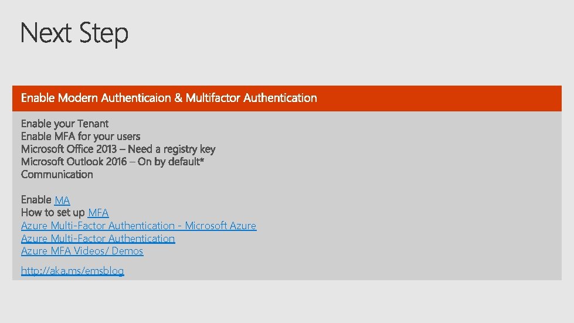Open the plain Azure Multi-Factor Authentication link
The image size is (574, 323).
(98, 239)
